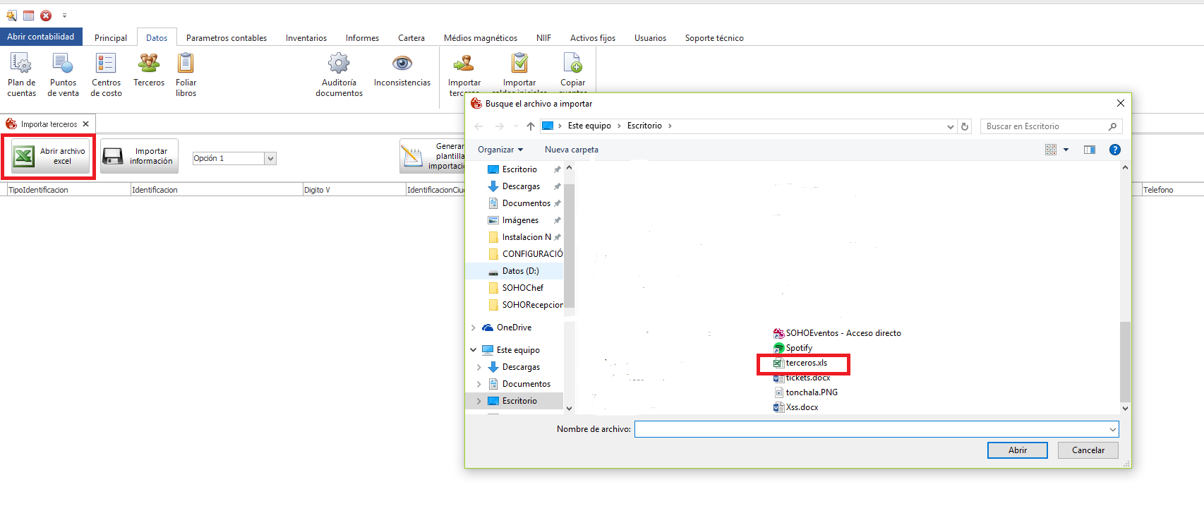The height and width of the screenshot is (511, 1204).
Task: Click the Nombre de archivo input field
Action: click(872, 429)
